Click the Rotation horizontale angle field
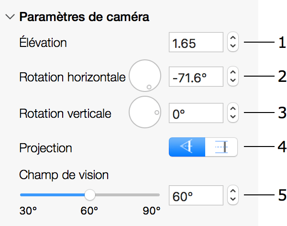 [196, 77]
